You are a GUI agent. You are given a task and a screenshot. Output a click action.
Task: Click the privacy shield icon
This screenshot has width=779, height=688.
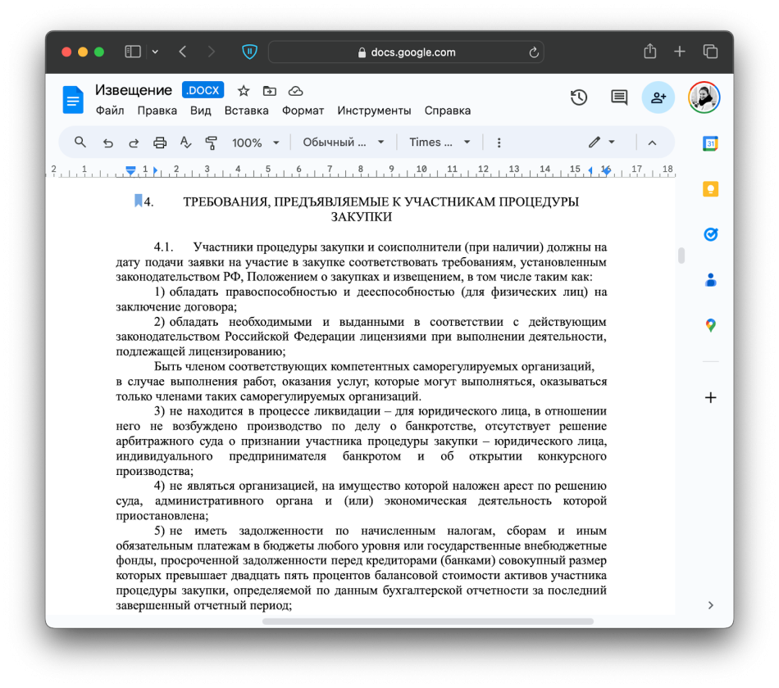click(x=249, y=52)
